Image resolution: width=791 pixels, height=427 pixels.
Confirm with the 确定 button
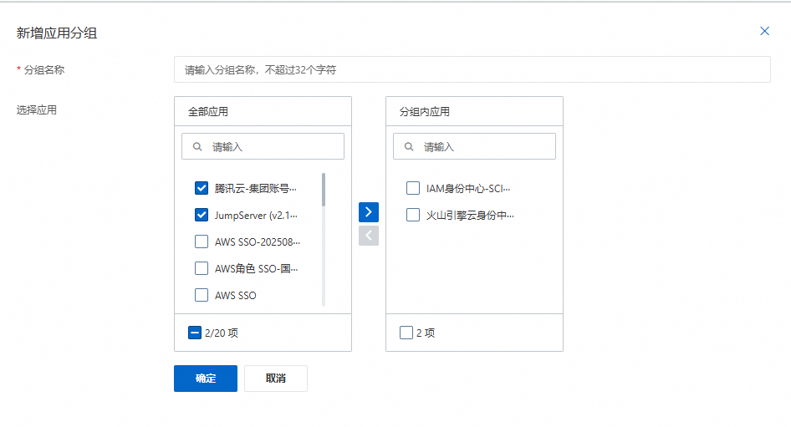206,378
